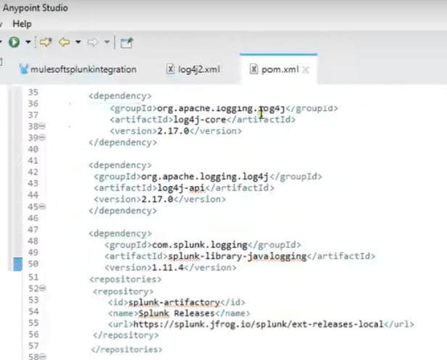Click line number 51 in gutter

pyautogui.click(x=33, y=277)
